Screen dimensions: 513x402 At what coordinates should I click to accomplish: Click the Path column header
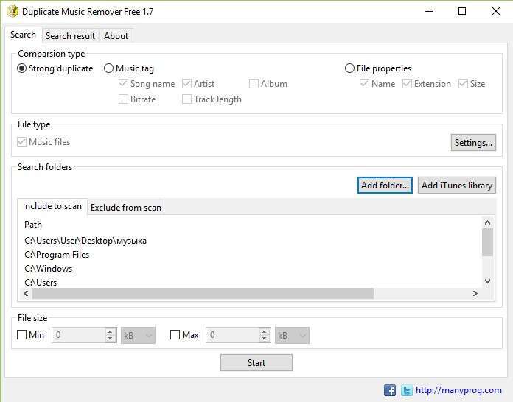[33, 225]
